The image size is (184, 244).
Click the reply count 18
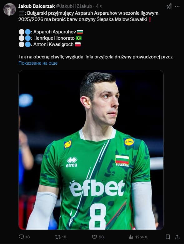pyautogui.click(x=27, y=237)
